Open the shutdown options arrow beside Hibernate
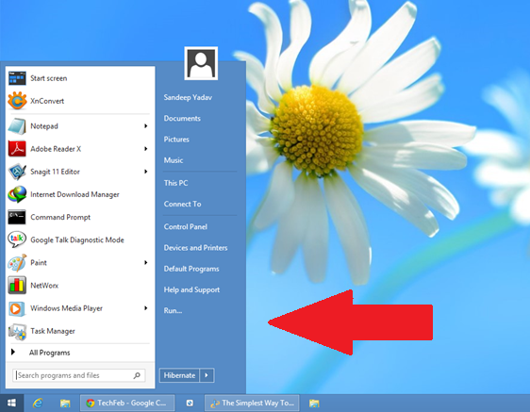The height and width of the screenshot is (412, 530). (207, 375)
